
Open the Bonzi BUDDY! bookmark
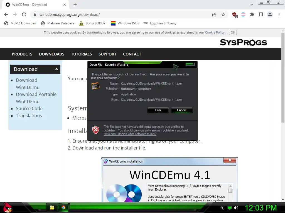[x=93, y=23]
